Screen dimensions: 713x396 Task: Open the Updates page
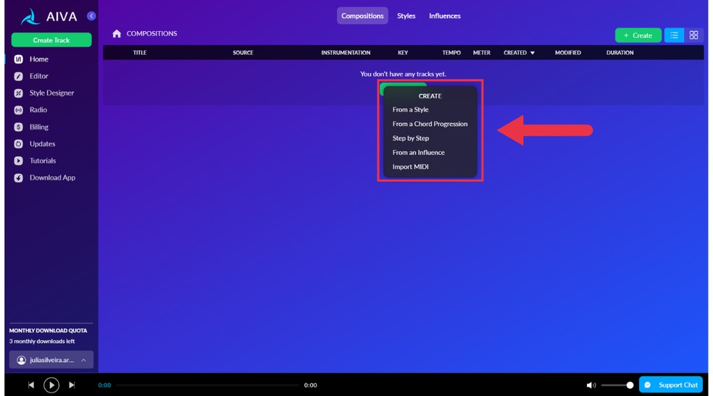42,144
